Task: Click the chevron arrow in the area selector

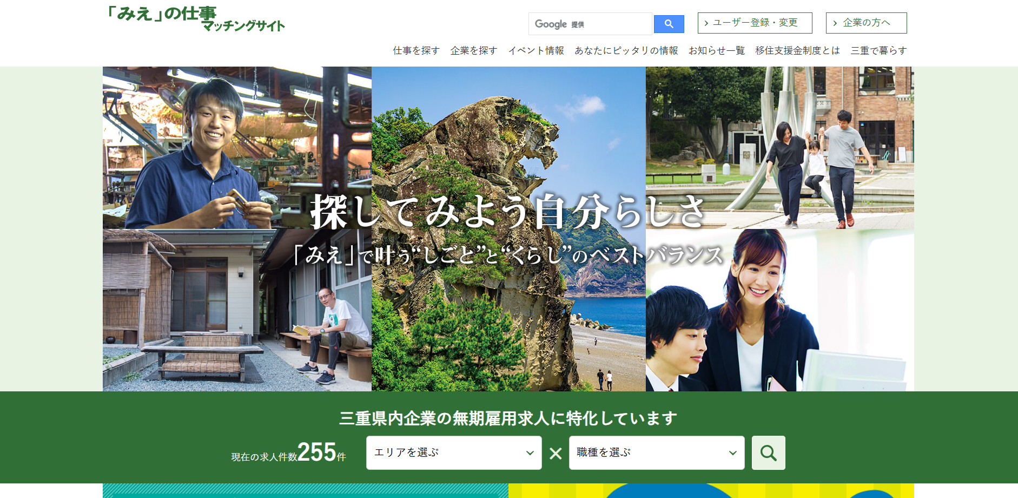Action: pyautogui.click(x=530, y=453)
